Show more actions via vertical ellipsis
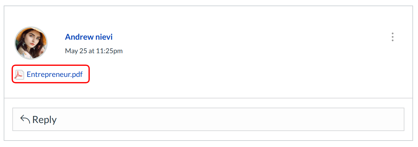This screenshot has width=418, height=147. tap(392, 37)
